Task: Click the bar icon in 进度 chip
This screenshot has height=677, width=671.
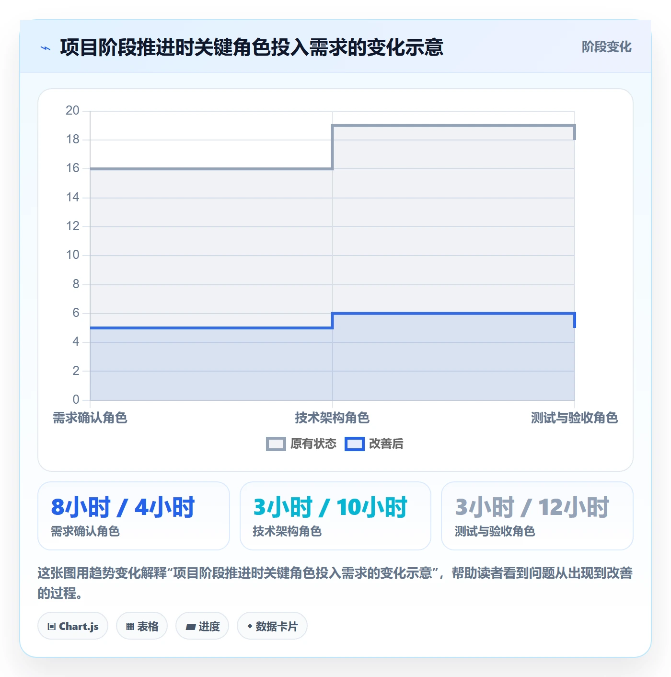Action: point(190,627)
